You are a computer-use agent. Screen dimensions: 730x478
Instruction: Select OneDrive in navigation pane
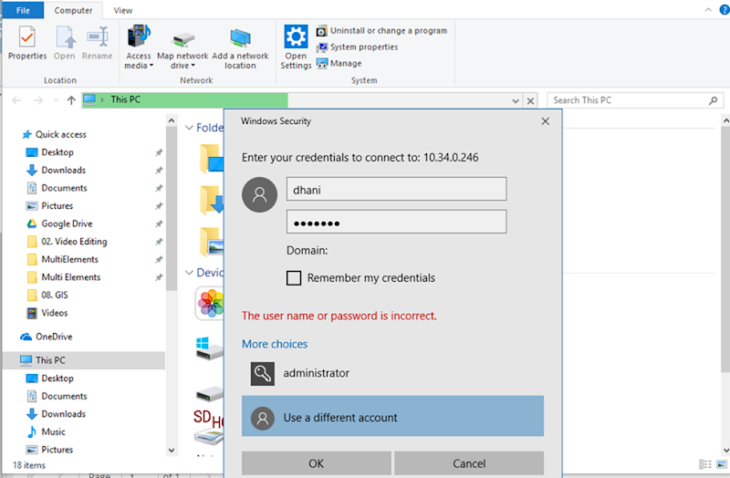47,337
